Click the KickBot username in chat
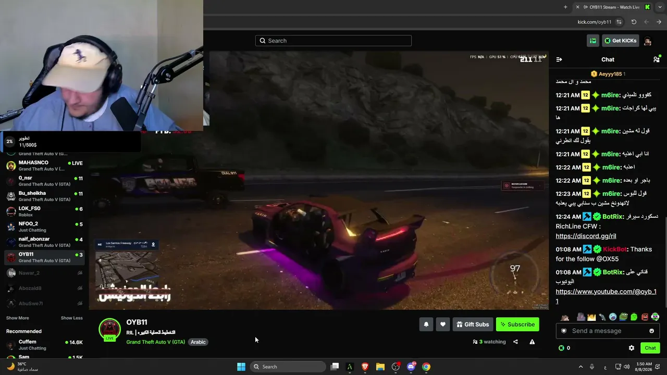 pos(615,249)
